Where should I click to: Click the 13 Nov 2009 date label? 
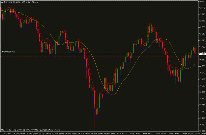point(6,133)
